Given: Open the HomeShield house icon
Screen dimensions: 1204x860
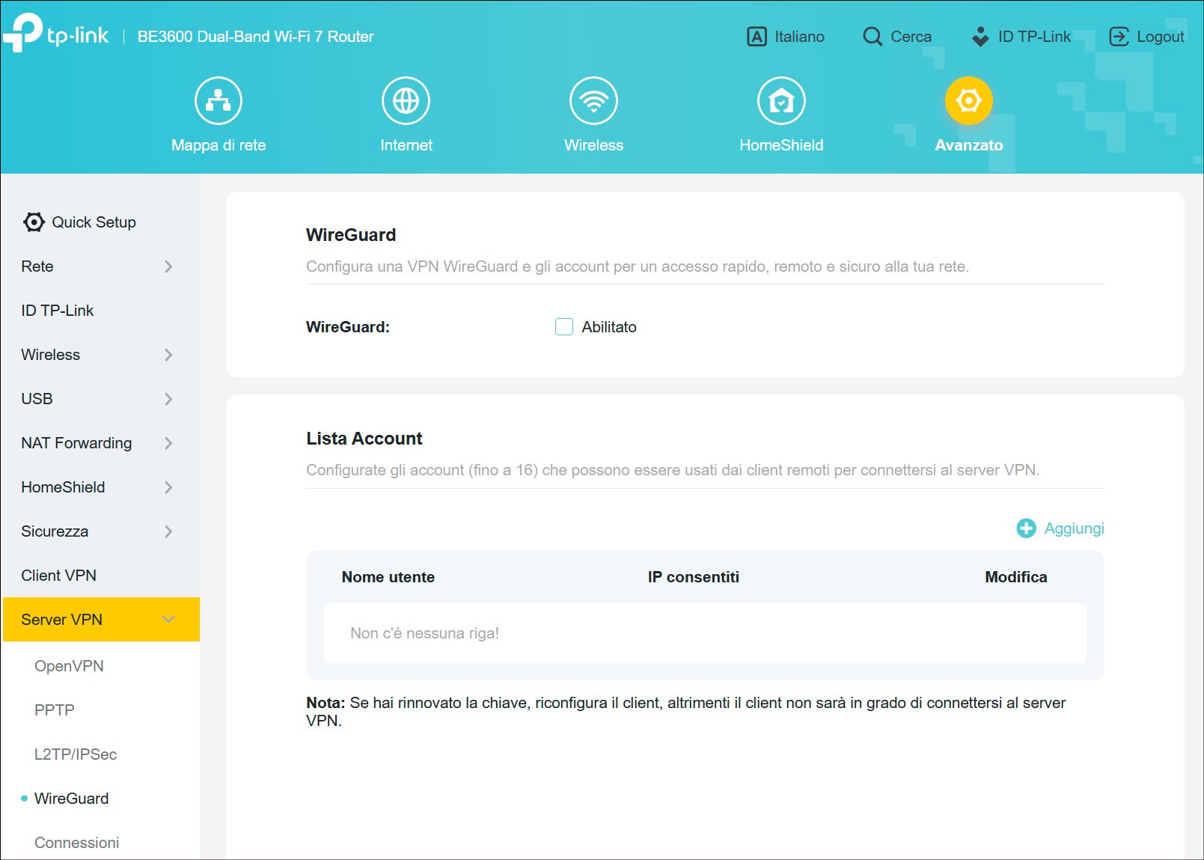Looking at the screenshot, I should pyautogui.click(x=781, y=100).
